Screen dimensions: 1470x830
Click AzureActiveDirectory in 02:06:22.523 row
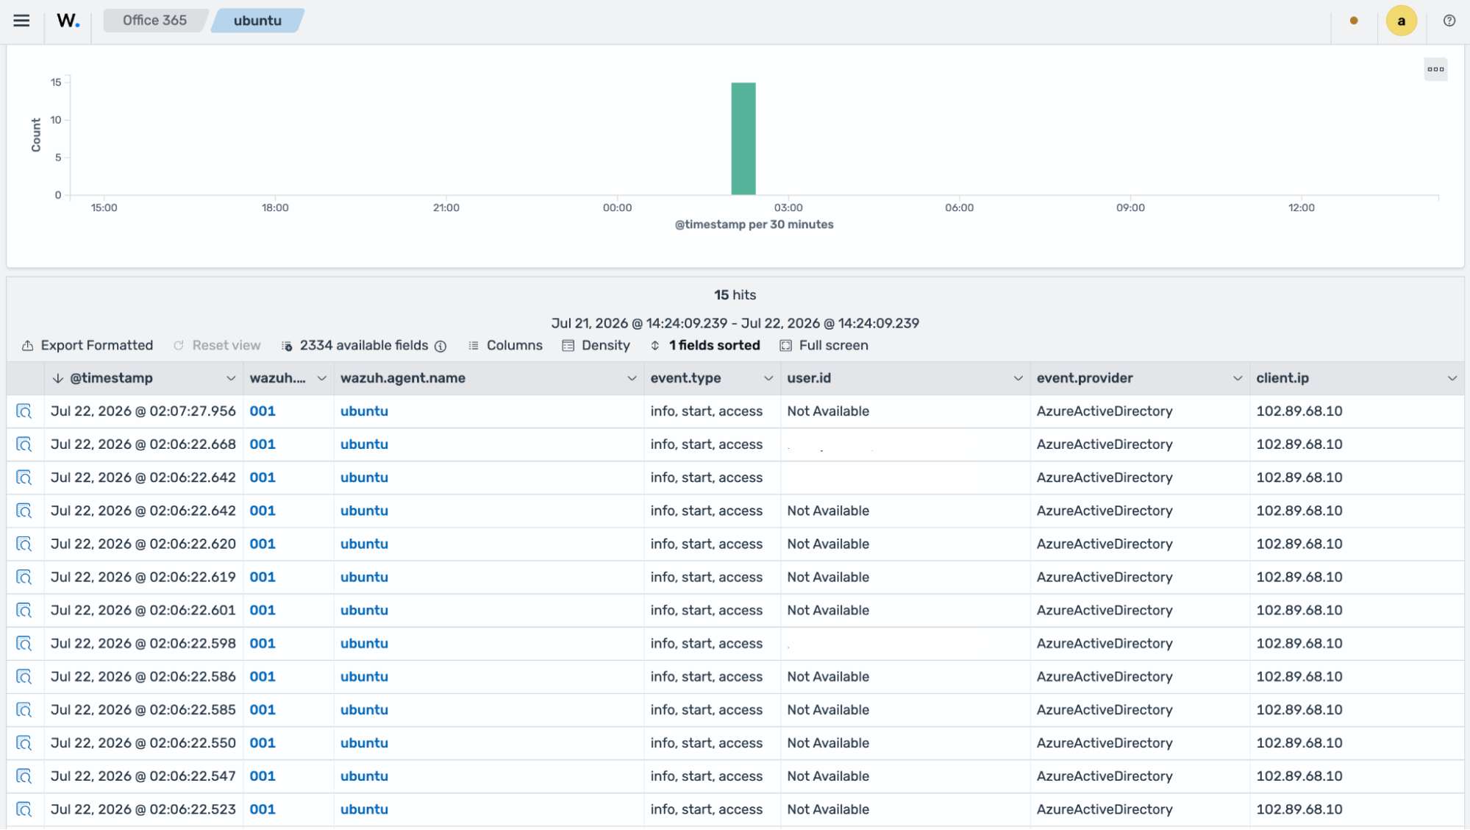tap(1105, 809)
